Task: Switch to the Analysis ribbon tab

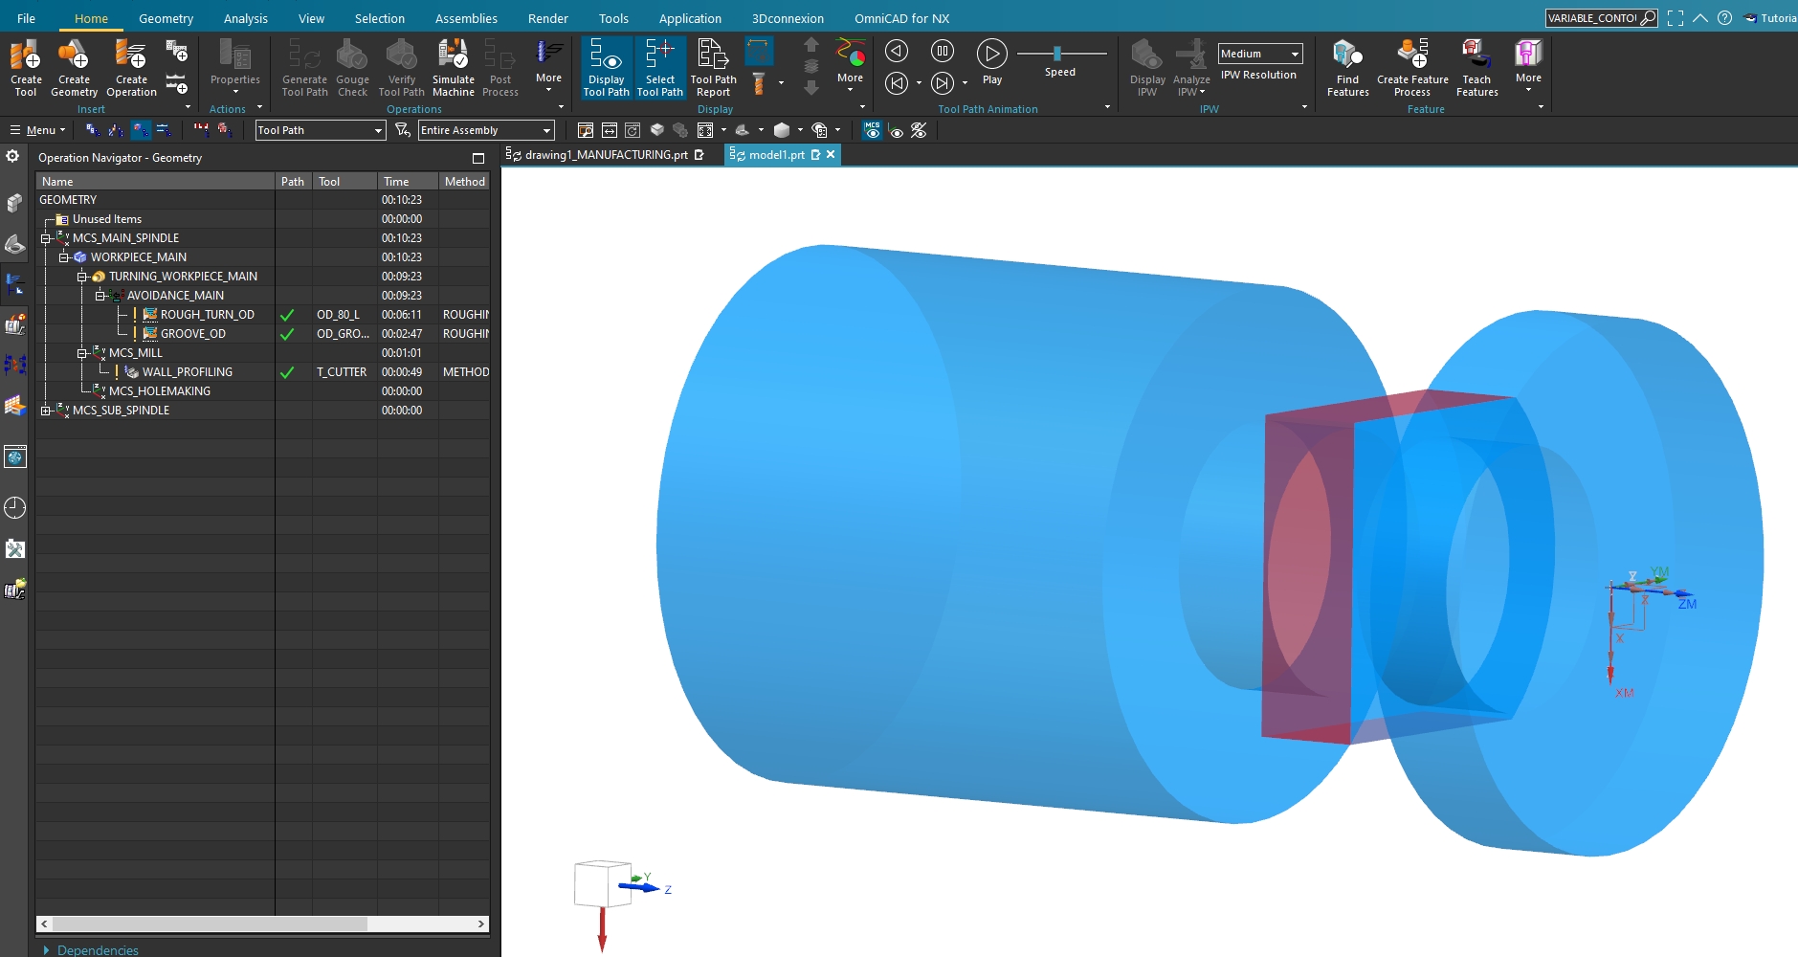Action: 245,18
